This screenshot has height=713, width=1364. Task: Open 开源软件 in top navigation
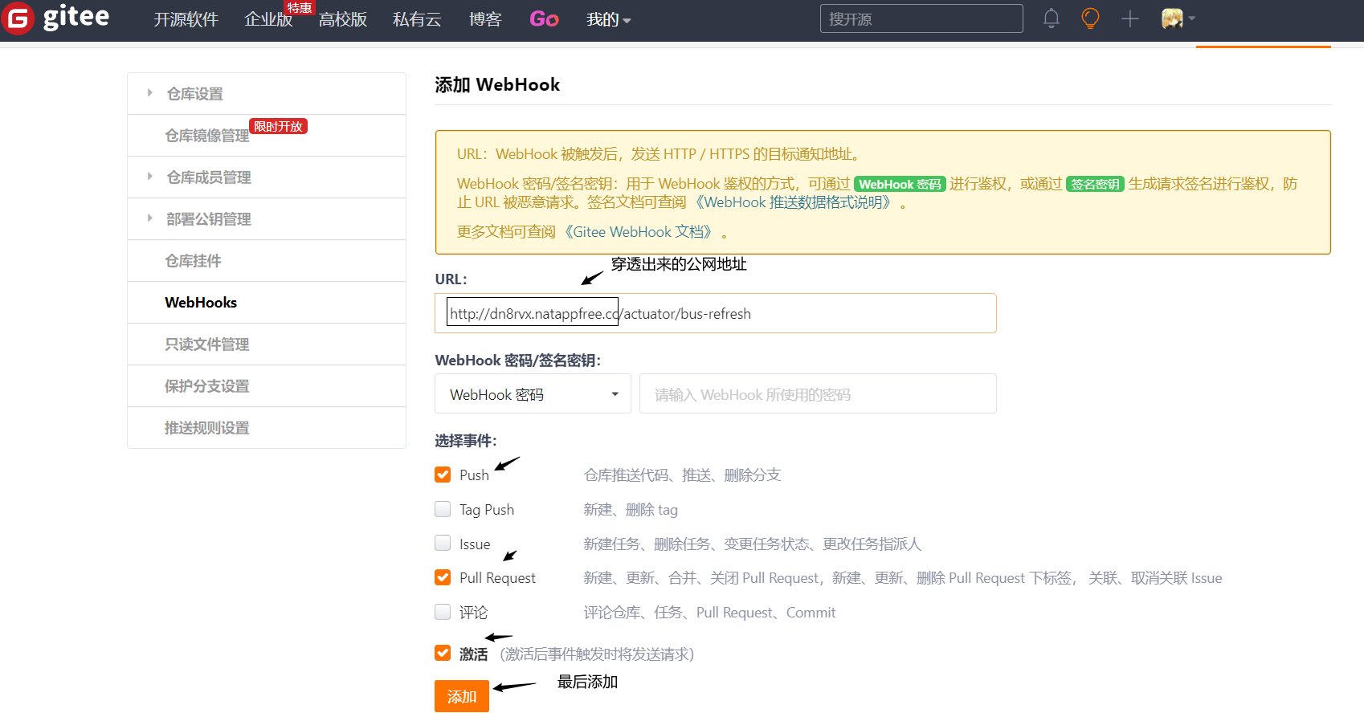(186, 19)
